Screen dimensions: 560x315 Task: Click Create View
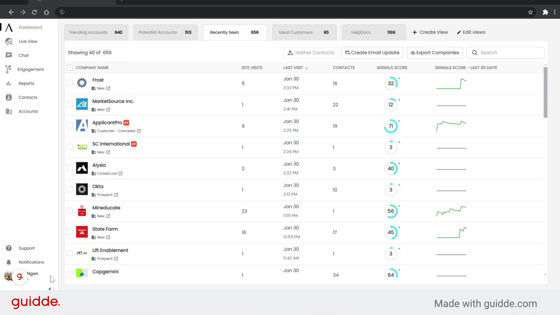click(430, 32)
